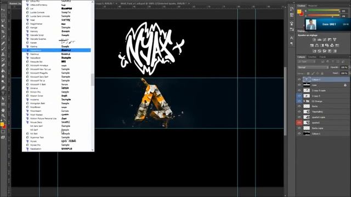Toggle red-marked sparks3 layer visibility
The width and height of the screenshot is (351, 197).
click(299, 123)
